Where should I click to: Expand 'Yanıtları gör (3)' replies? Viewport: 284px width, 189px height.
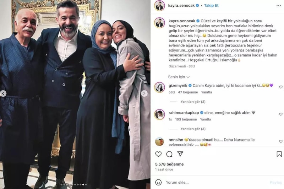[x=193, y=129]
